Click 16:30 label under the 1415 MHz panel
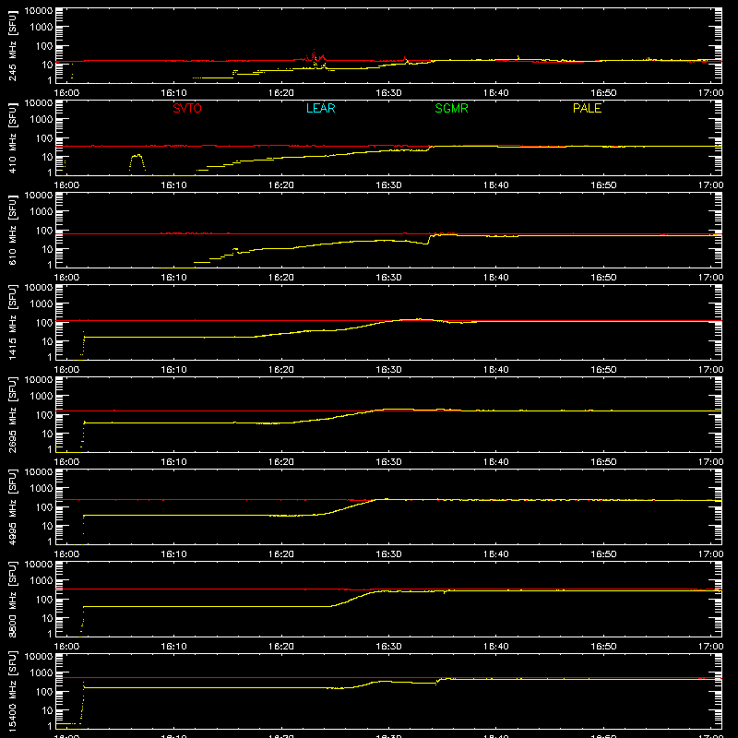The height and width of the screenshot is (738, 738). (388, 370)
